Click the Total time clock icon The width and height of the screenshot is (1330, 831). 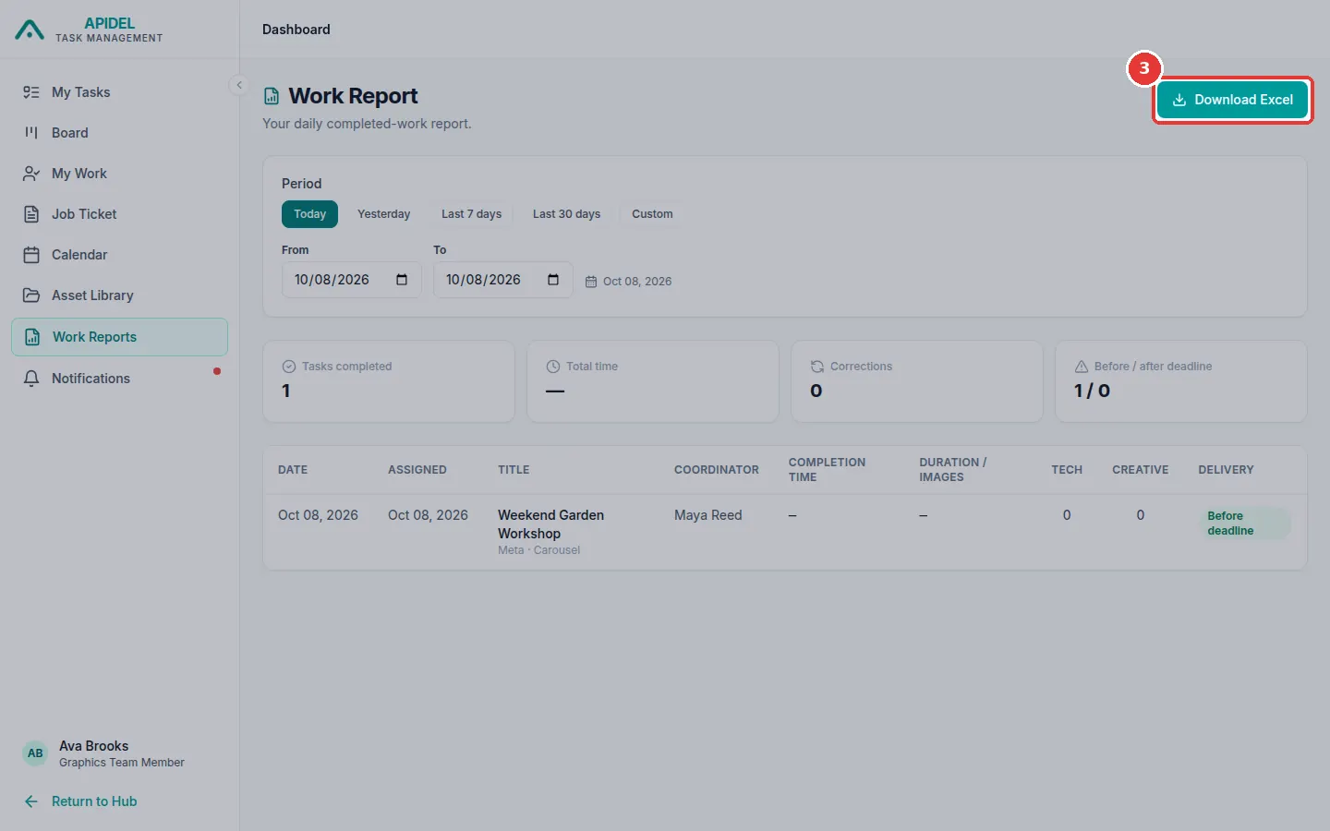point(553,367)
